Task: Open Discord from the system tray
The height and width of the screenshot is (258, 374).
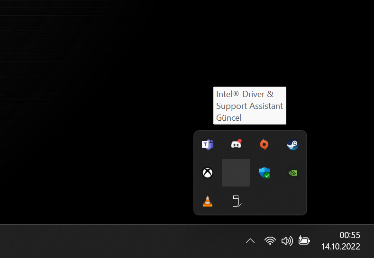Action: pos(236,144)
